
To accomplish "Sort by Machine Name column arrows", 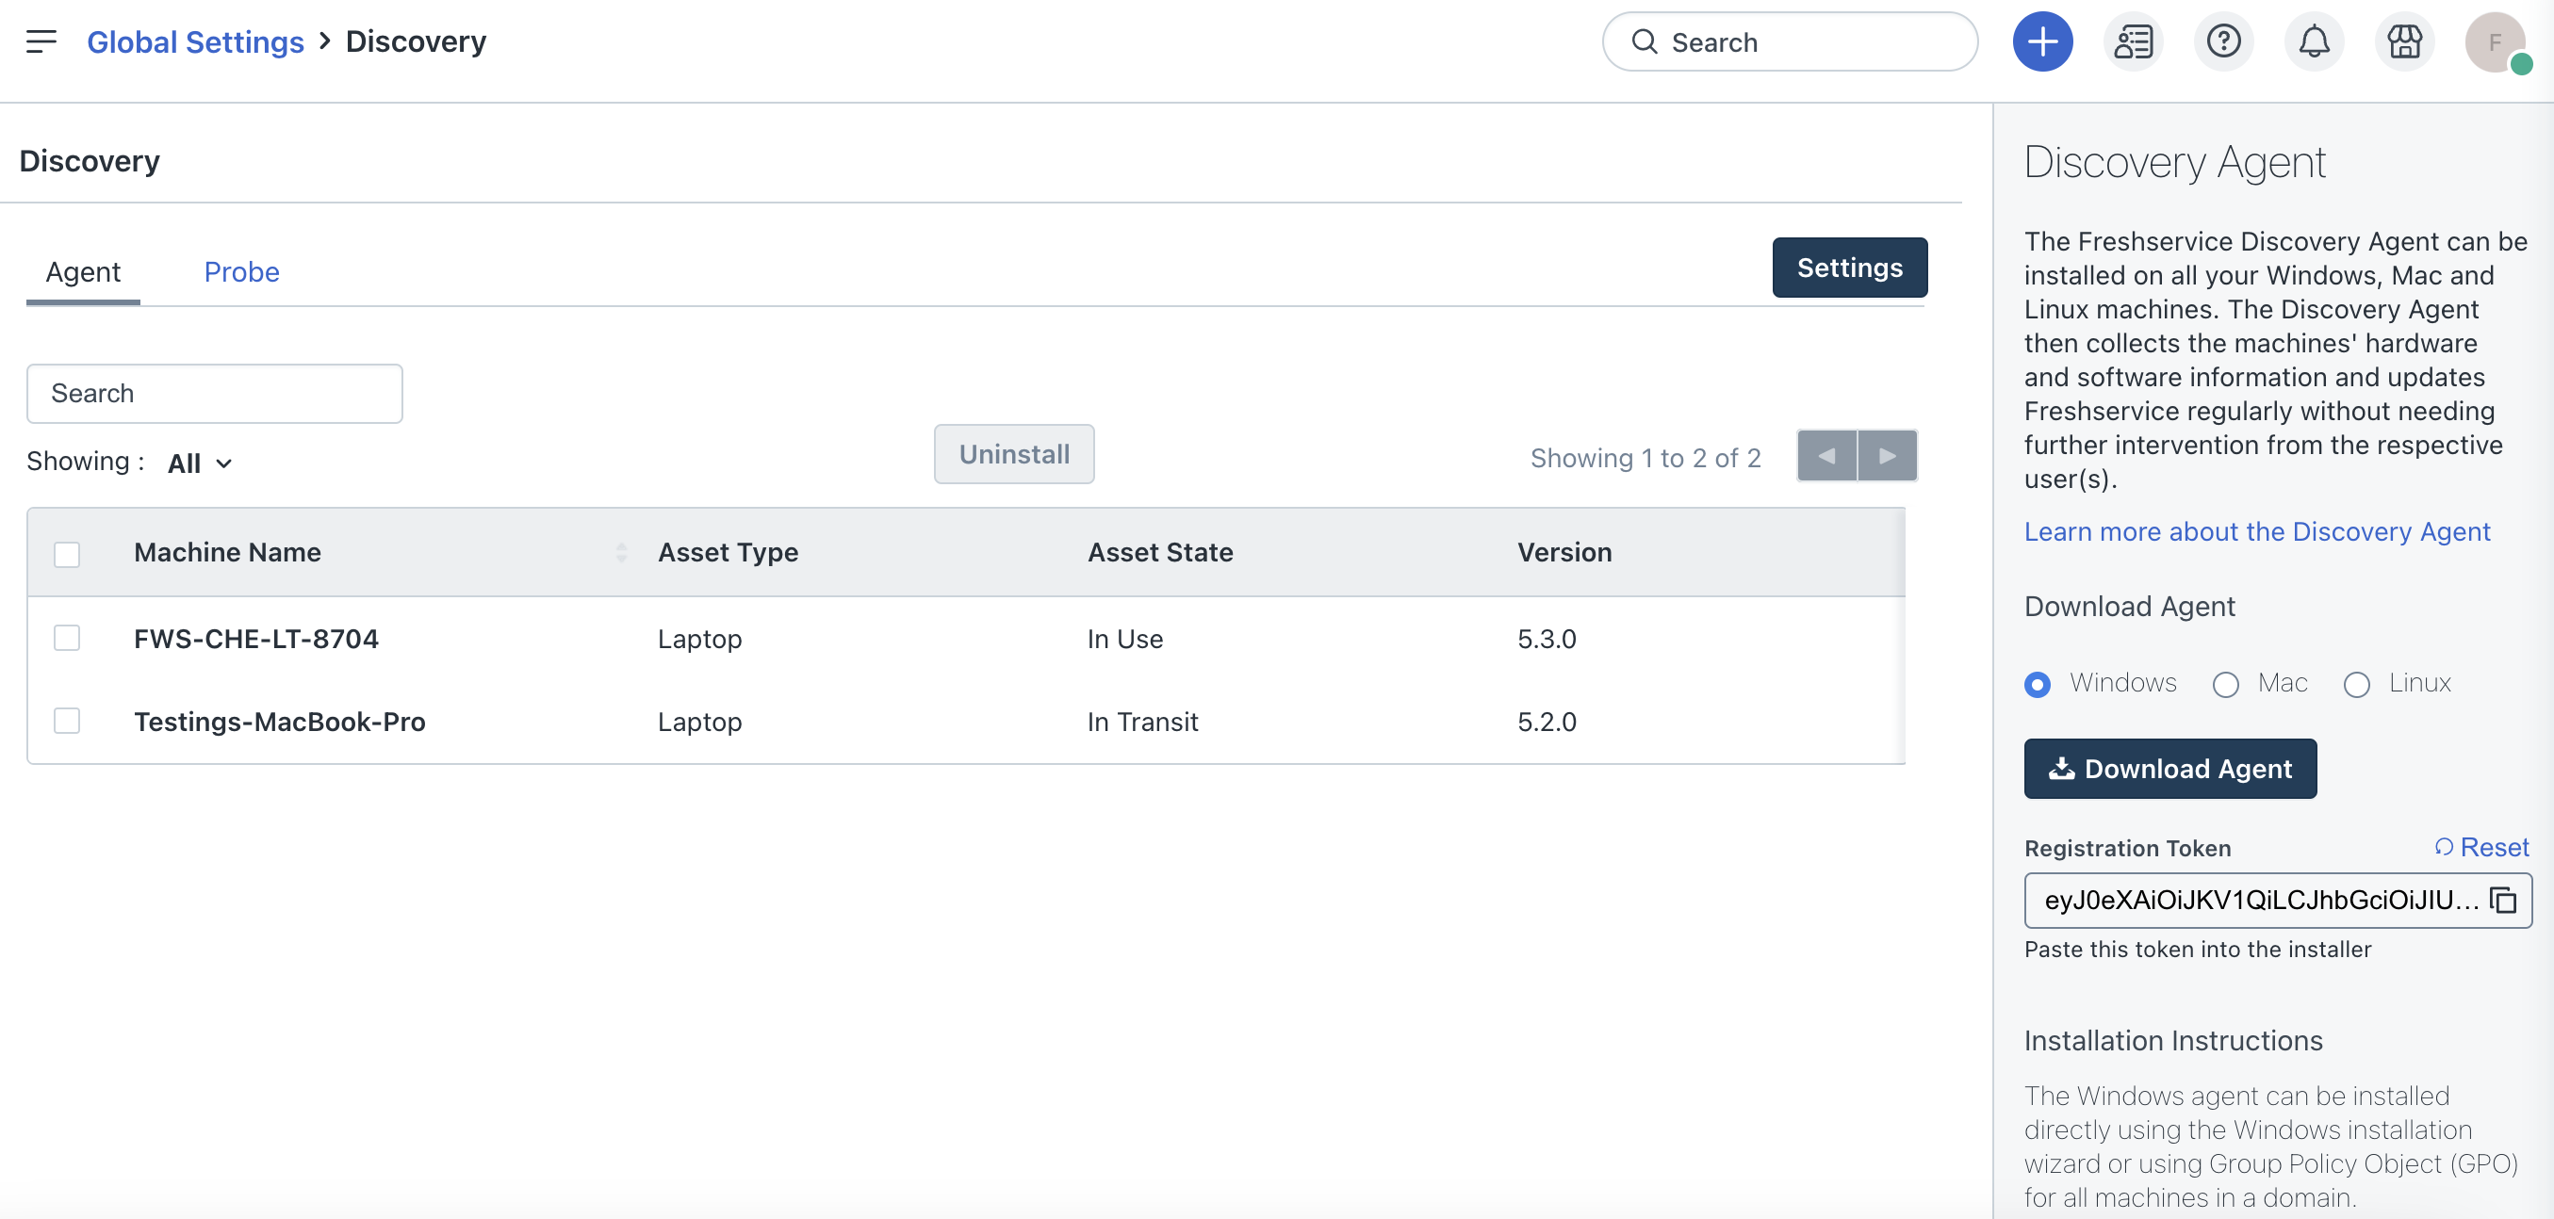I will click(621, 552).
